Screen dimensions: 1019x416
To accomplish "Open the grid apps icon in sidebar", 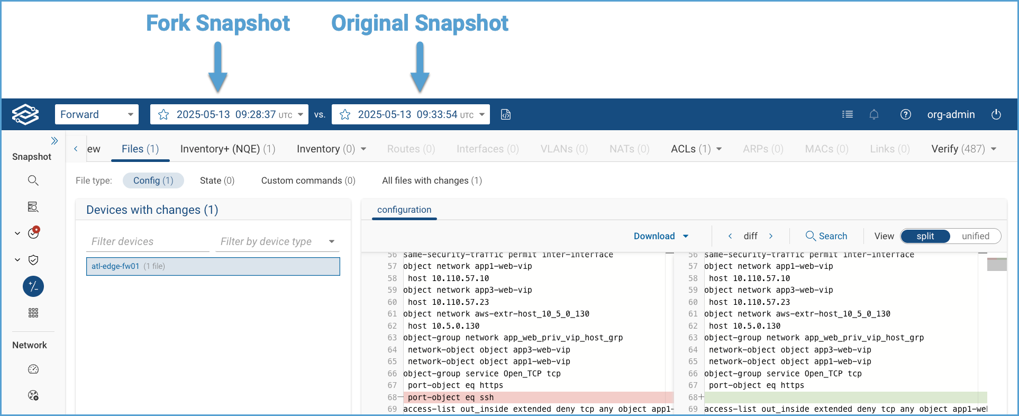I will (33, 313).
